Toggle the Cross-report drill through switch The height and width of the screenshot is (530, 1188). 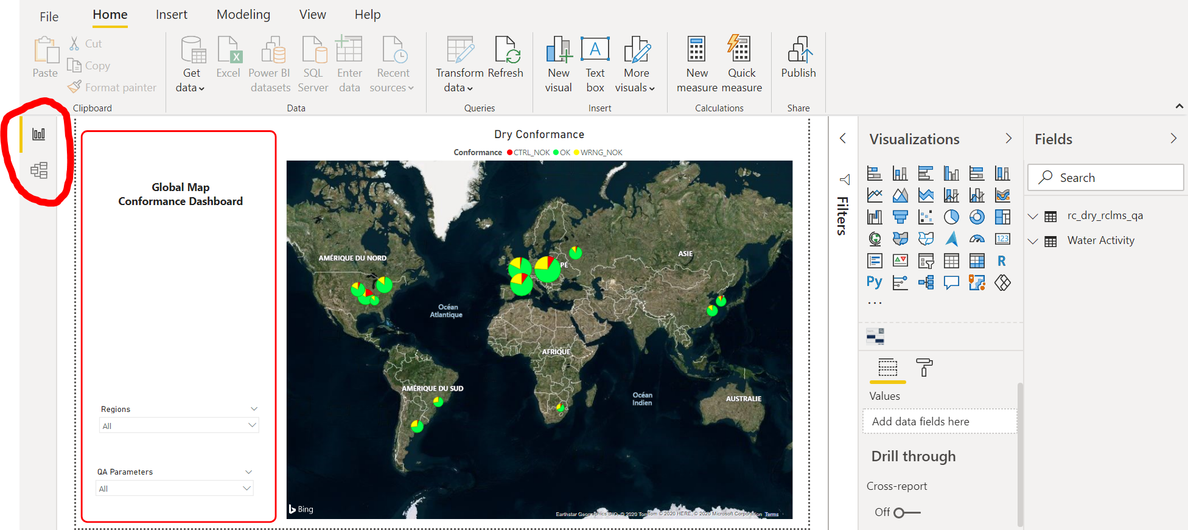(x=907, y=512)
